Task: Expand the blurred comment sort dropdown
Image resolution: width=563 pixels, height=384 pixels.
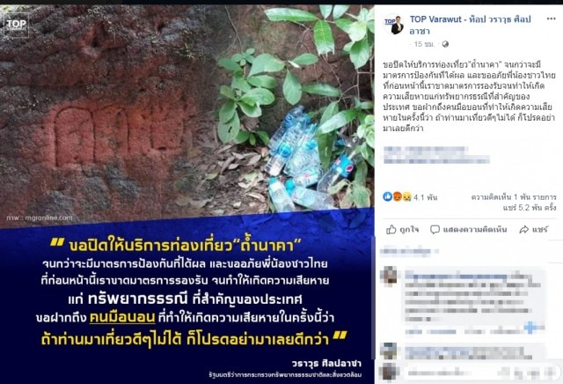Action: [x=409, y=251]
